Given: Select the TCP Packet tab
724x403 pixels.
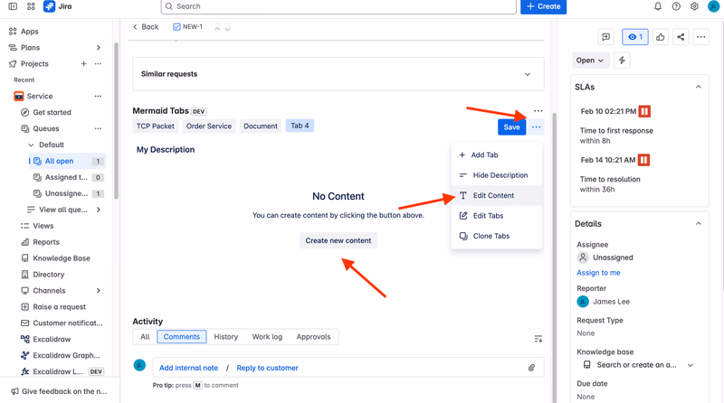Looking at the screenshot, I should [156, 126].
